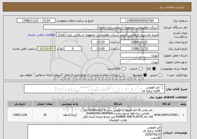Click the validity date field 1398/11/23
This screenshot has width=197, height=139.
tap(139, 49)
